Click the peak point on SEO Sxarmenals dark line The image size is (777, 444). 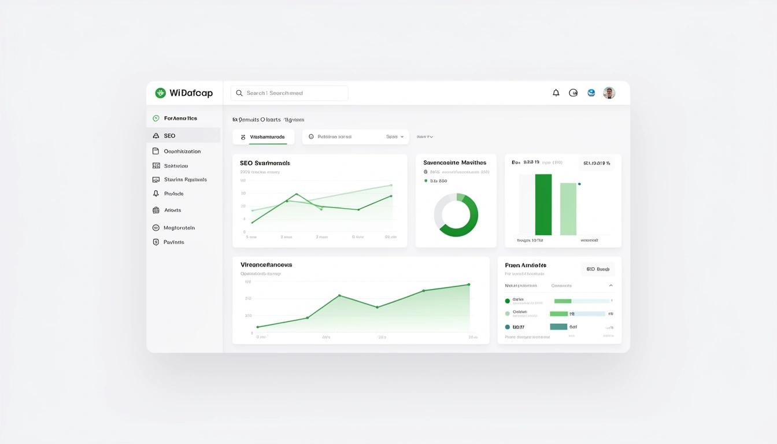tap(297, 194)
